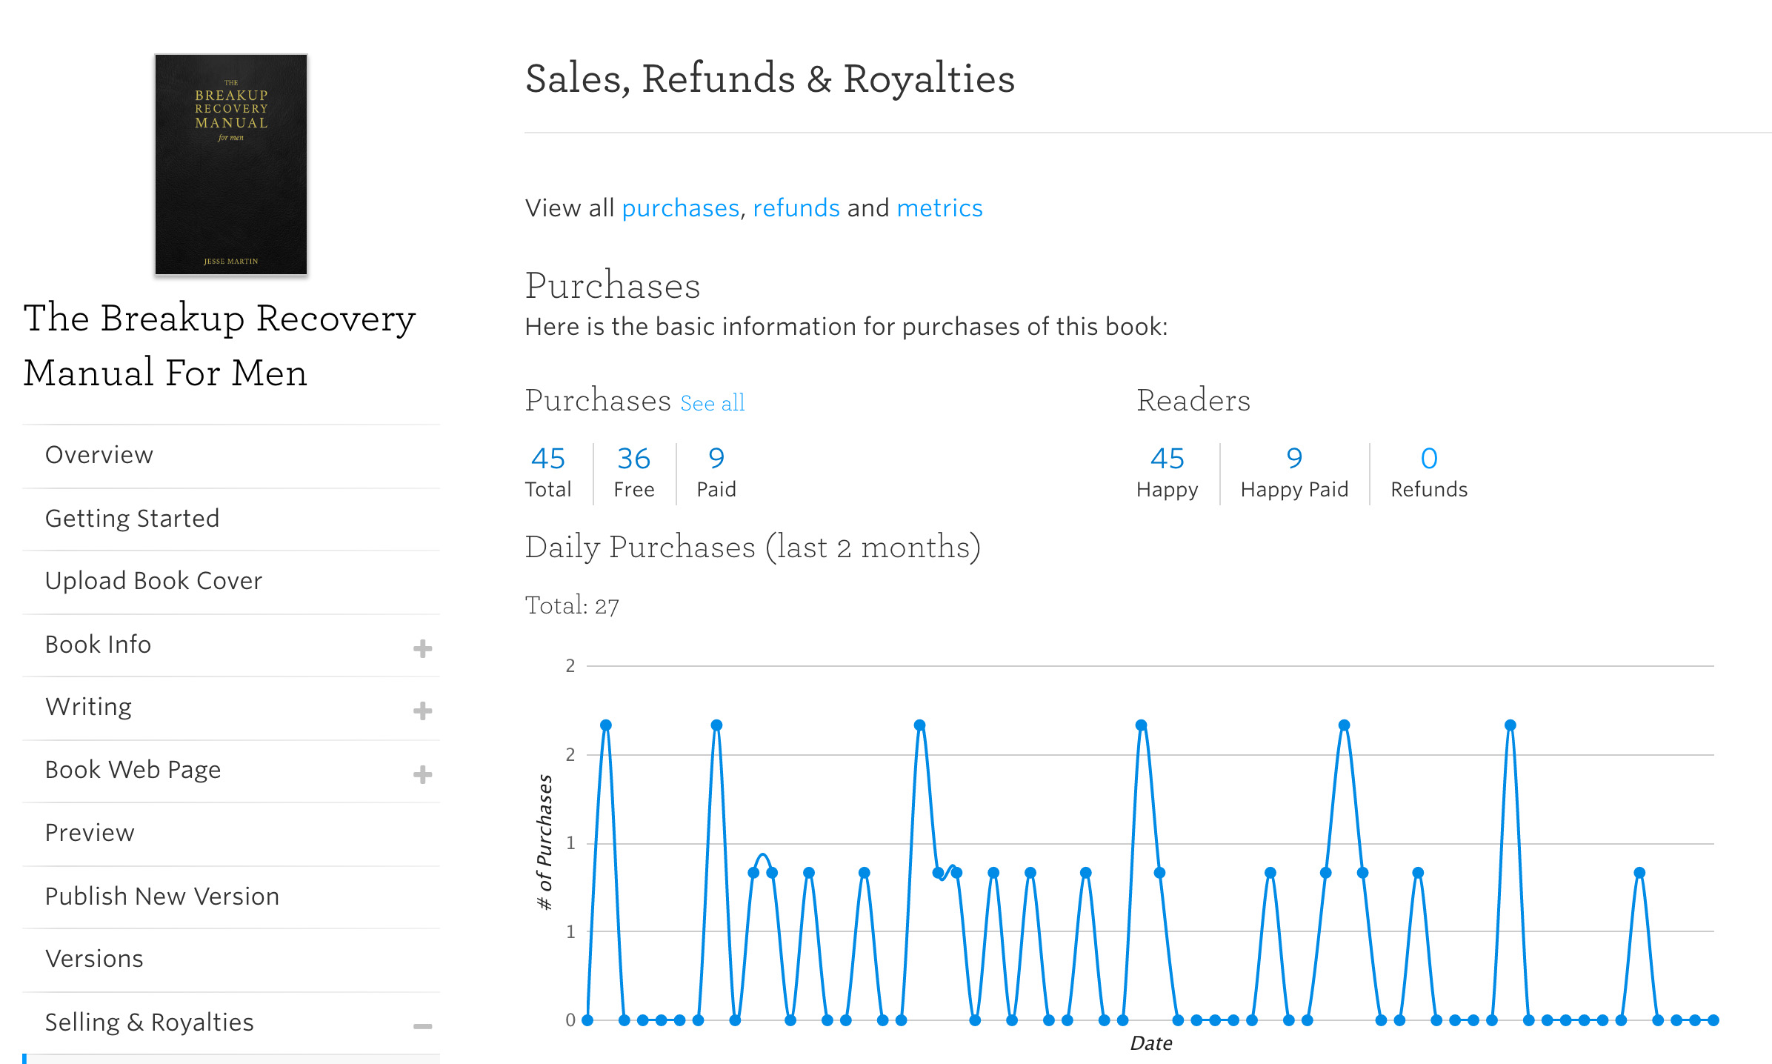This screenshot has width=1772, height=1064.
Task: Click the first peak point on chart
Action: coord(606,725)
